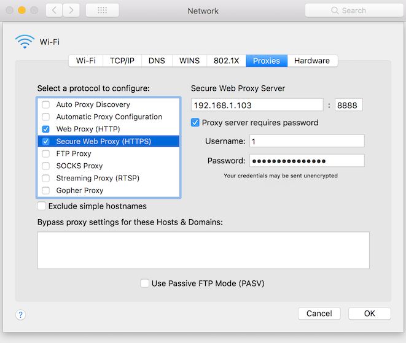Show all preferences grid button

103,10
